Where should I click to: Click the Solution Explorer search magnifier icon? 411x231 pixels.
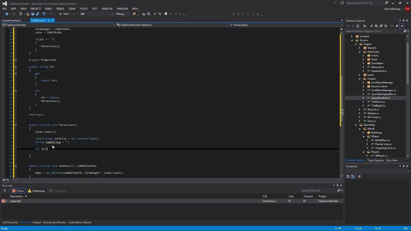pyautogui.click(x=405, y=31)
